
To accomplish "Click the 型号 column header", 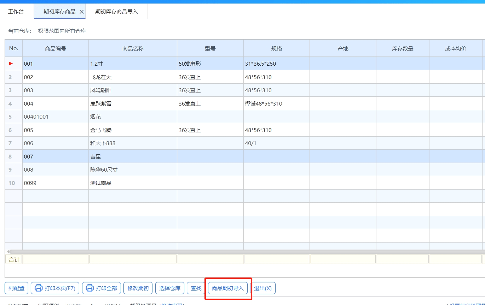I will 210,48.
